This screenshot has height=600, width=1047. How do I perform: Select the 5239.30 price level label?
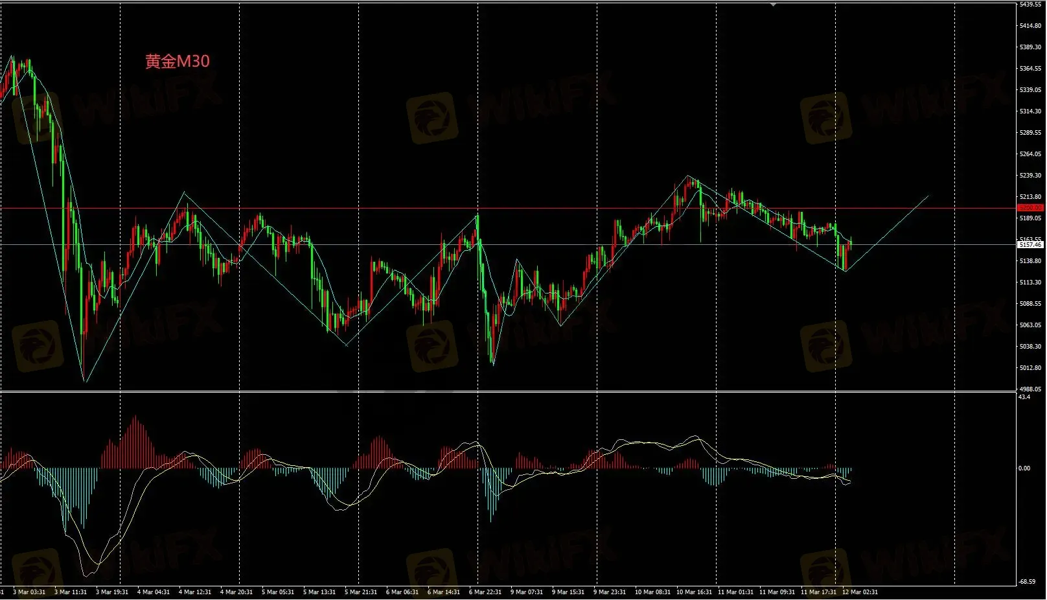click(1030, 176)
